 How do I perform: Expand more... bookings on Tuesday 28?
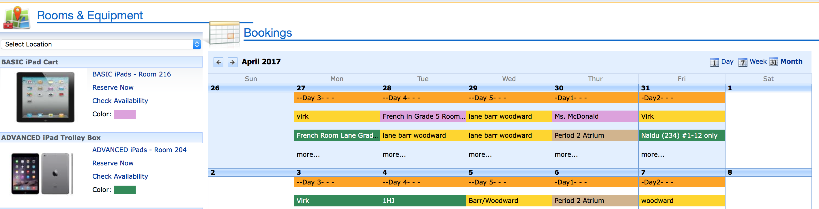click(x=394, y=155)
